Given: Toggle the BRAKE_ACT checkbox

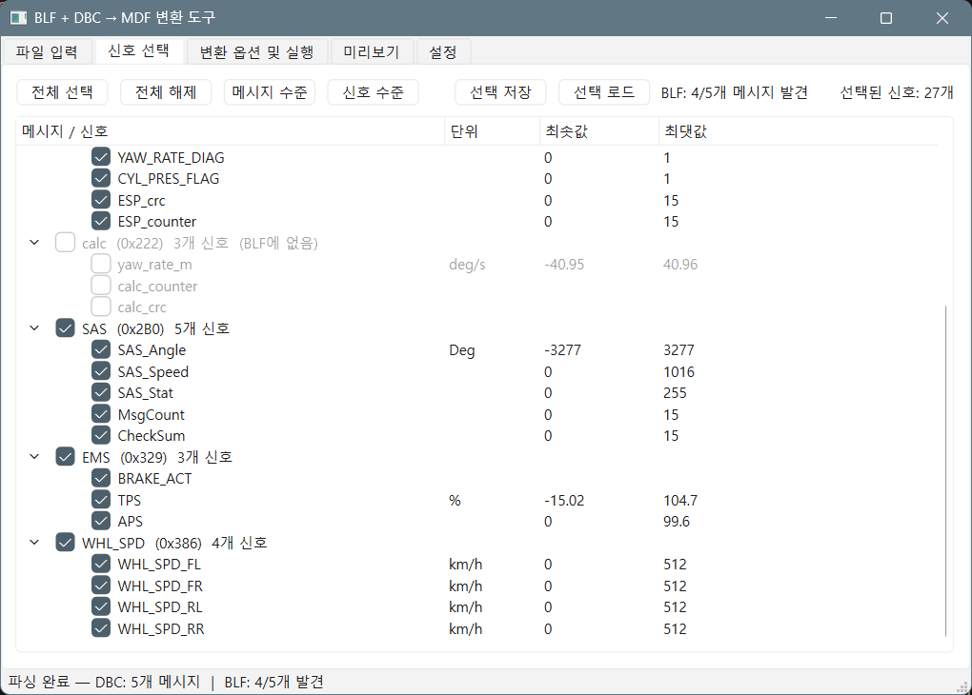Looking at the screenshot, I should 101,478.
